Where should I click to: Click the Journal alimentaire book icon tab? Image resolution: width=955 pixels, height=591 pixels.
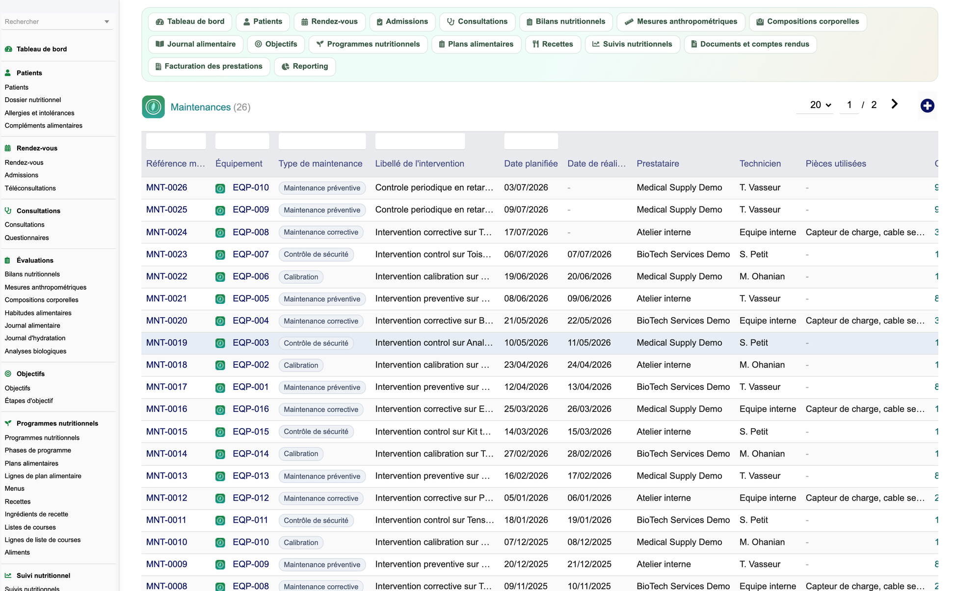pos(159,44)
